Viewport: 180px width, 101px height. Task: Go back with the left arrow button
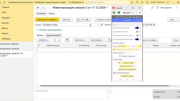(x=38, y=8)
